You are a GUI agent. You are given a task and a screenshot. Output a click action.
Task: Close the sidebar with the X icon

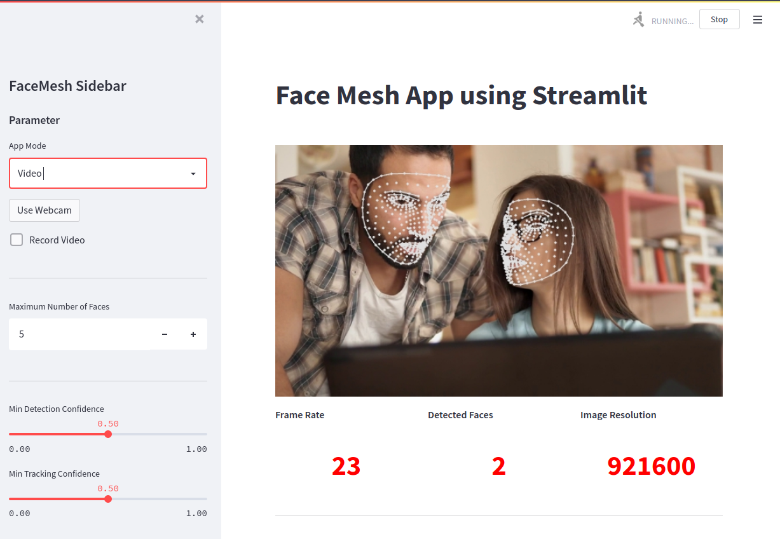[200, 19]
